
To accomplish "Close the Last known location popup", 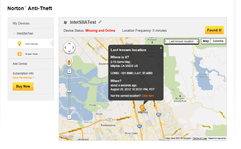I will pos(161,48).
